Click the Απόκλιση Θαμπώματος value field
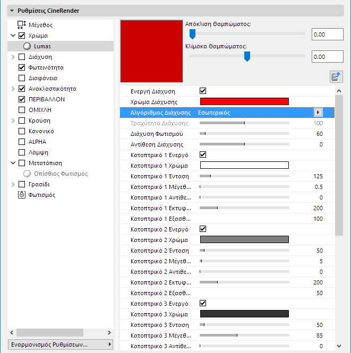Viewport: 351px width, 353px height. pyautogui.click(x=327, y=35)
